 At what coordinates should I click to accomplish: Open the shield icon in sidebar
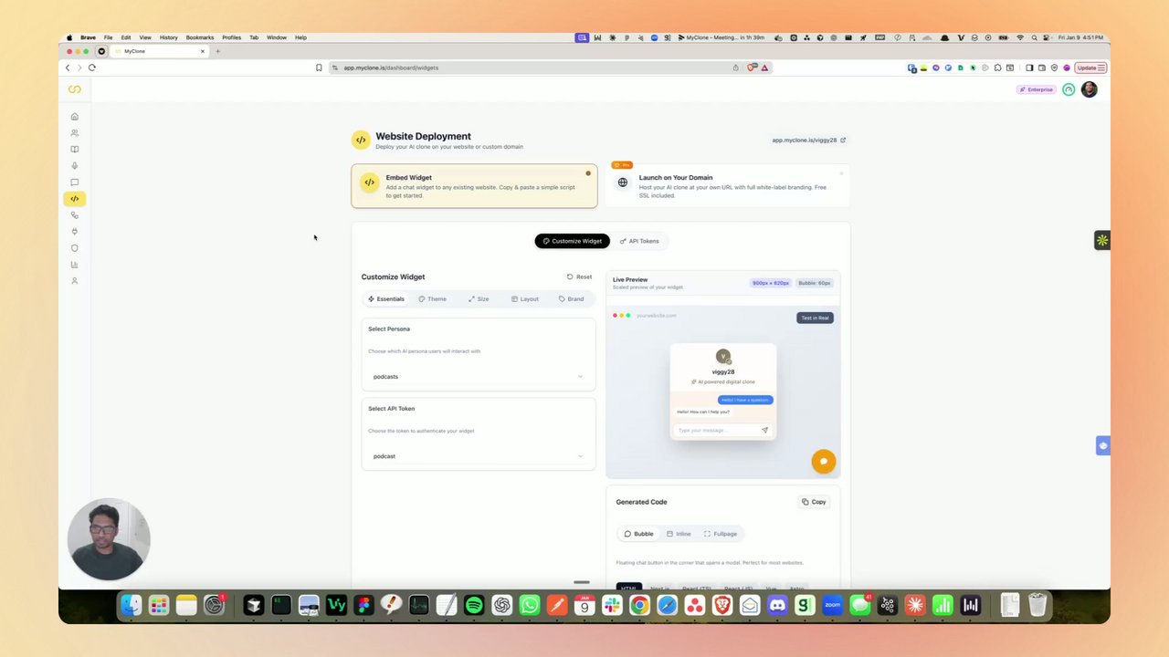[75, 248]
